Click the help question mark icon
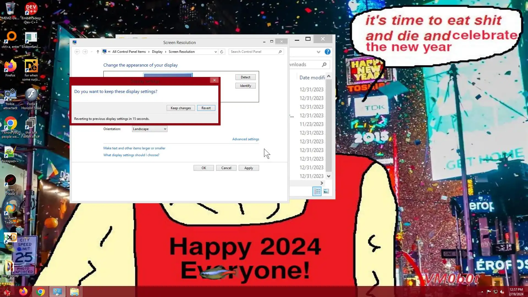Viewport: 528px width, 297px height. pyautogui.click(x=328, y=52)
